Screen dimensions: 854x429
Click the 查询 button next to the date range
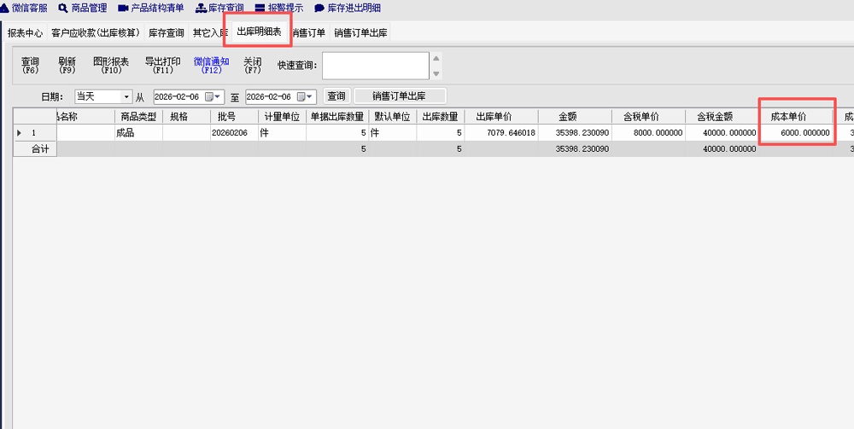[336, 96]
